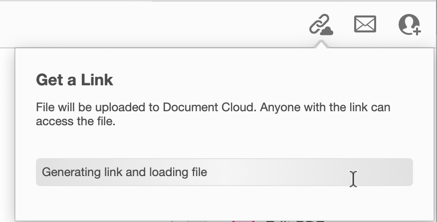This screenshot has height=222, width=437.
Task: Click the small cloud on the link icon
Action: (x=327, y=31)
